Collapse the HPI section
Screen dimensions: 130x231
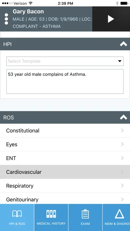click(123, 44)
